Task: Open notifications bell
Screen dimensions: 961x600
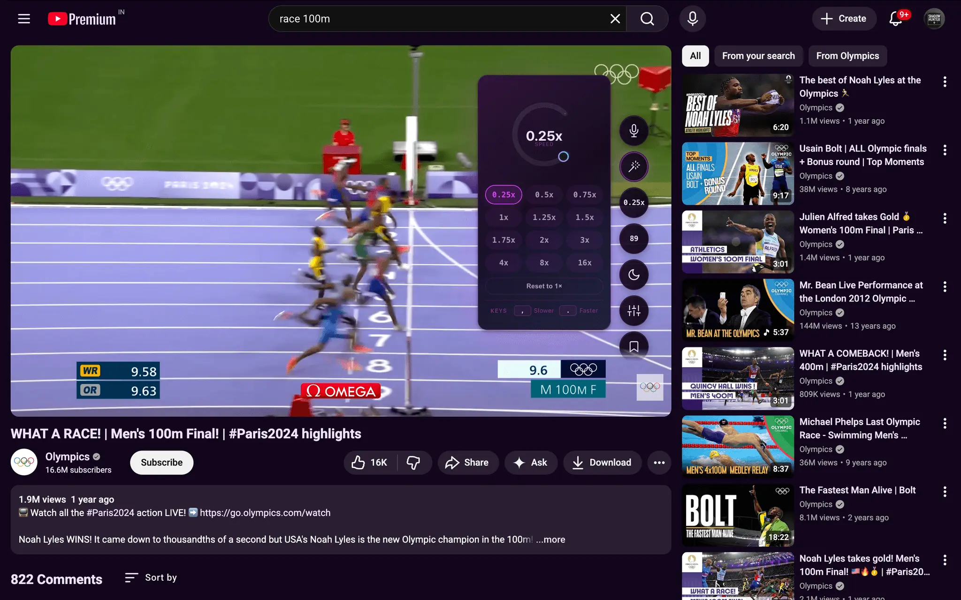Action: point(896,19)
